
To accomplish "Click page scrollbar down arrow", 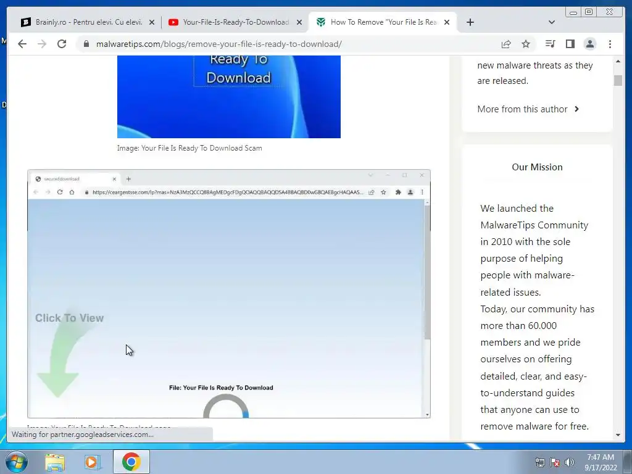I will 618,435.
